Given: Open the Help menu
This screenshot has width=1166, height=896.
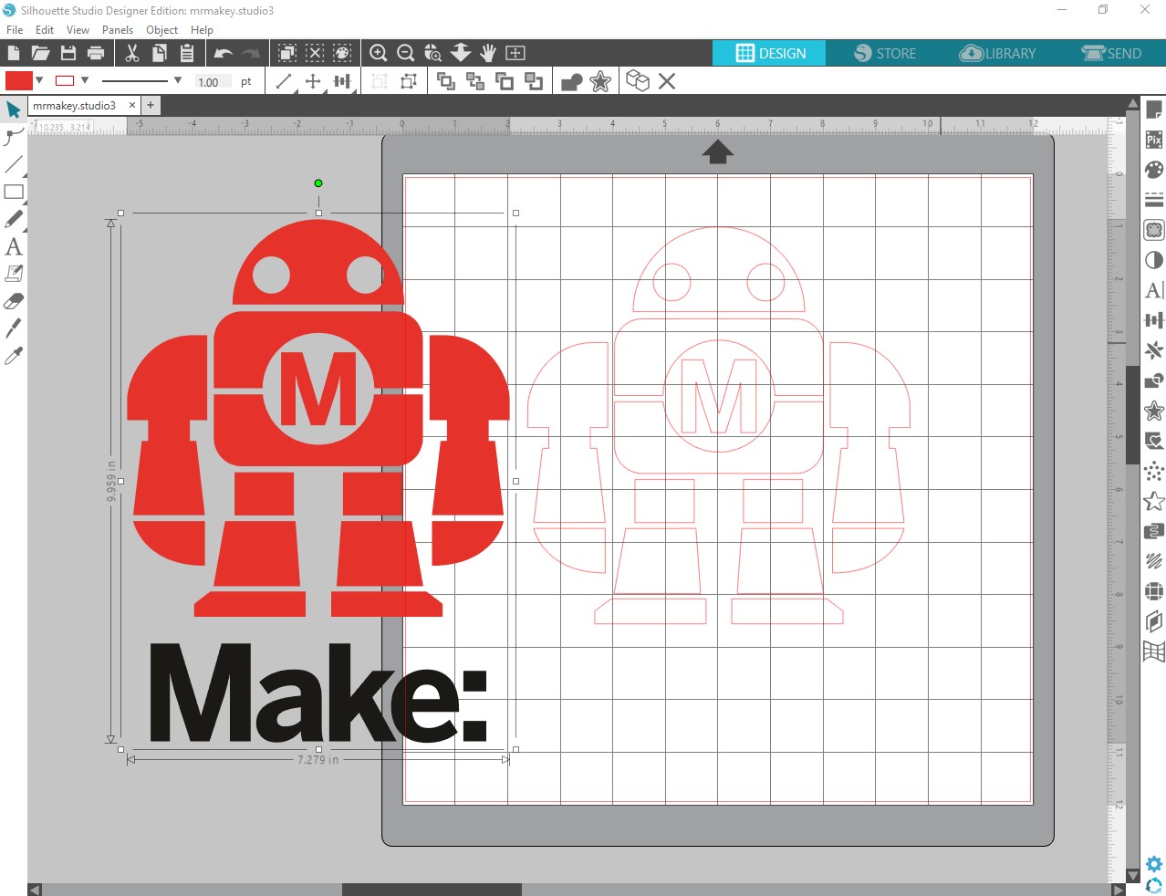Looking at the screenshot, I should point(202,29).
